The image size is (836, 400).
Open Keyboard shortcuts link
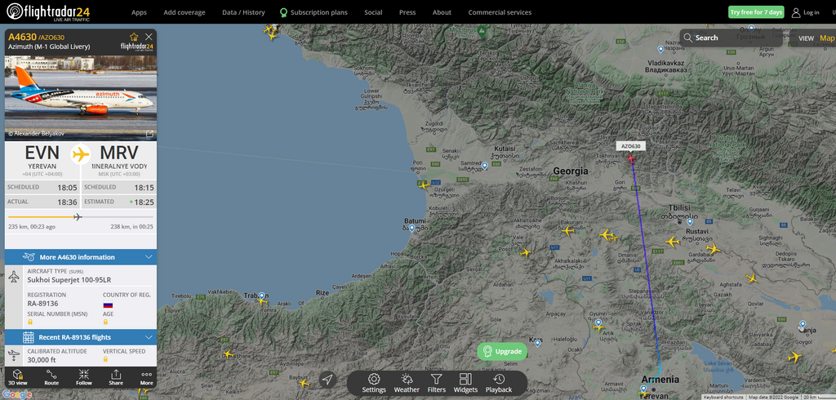(x=724, y=397)
